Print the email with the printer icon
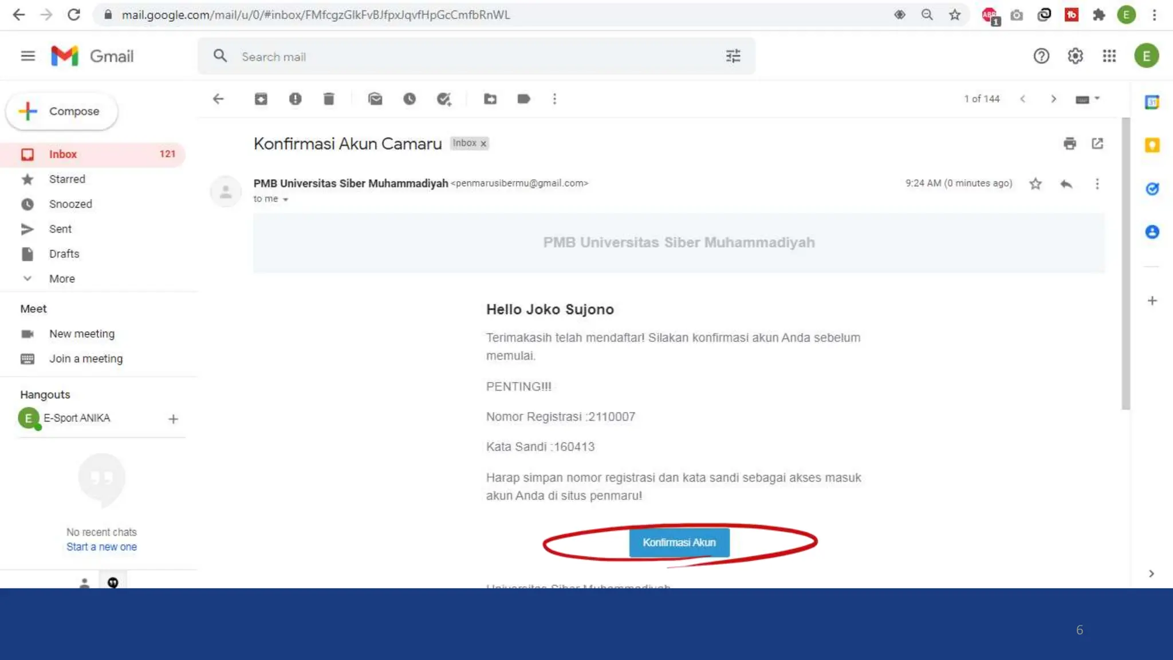 click(x=1069, y=144)
